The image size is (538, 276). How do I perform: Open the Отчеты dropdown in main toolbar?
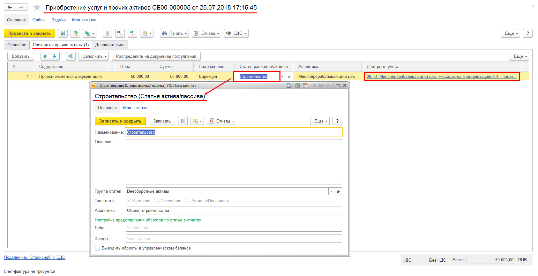(x=206, y=33)
